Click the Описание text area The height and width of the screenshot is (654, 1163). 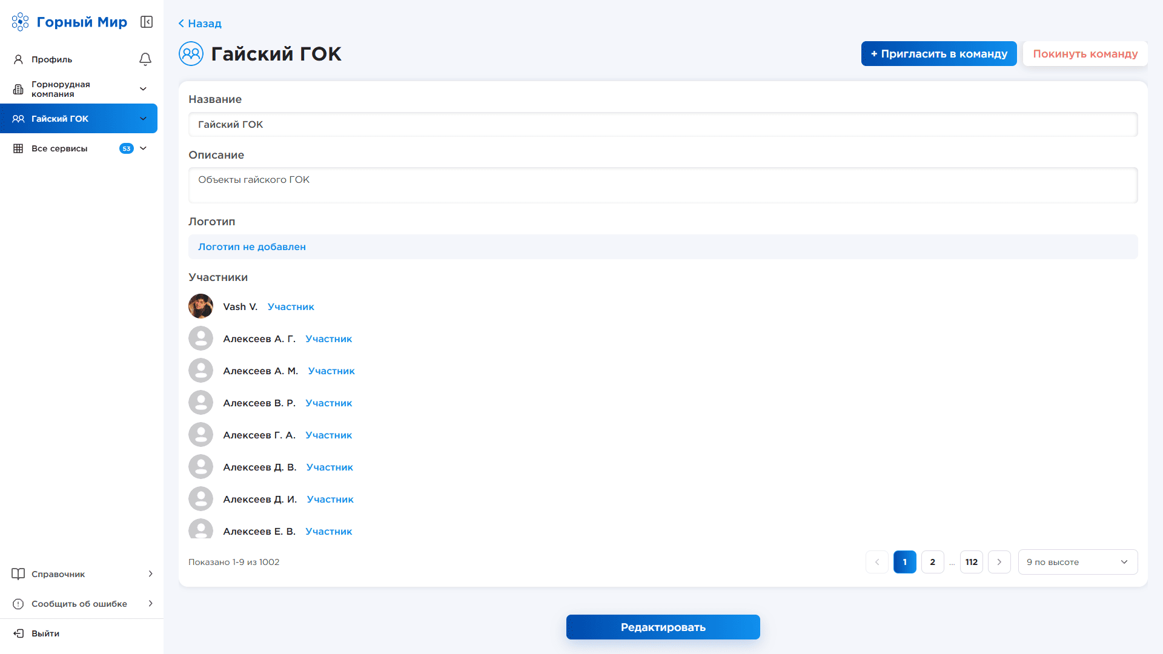[663, 185]
